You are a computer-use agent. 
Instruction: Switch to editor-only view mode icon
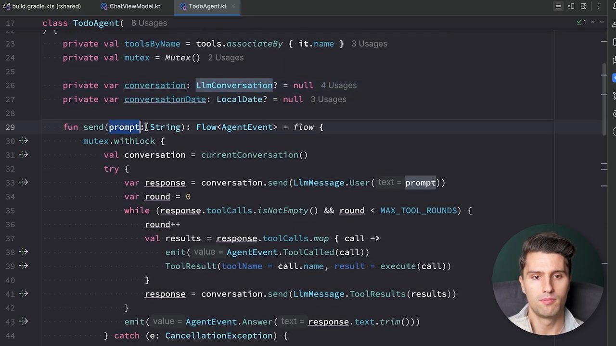pyautogui.click(x=558, y=6)
